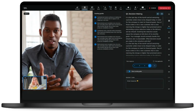
Task: Click fourth scoring guide level bullet
Action: 95,37
